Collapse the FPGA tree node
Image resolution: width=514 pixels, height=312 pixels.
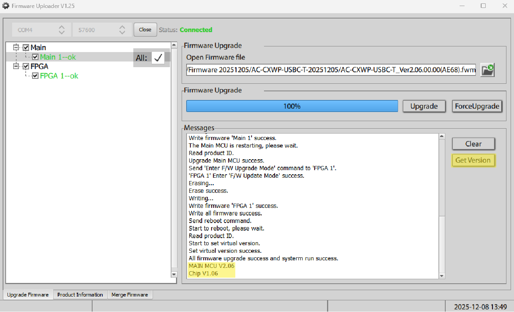point(16,66)
